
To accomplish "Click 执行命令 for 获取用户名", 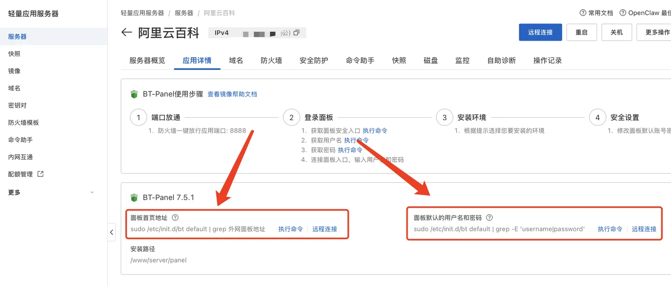I will (356, 140).
